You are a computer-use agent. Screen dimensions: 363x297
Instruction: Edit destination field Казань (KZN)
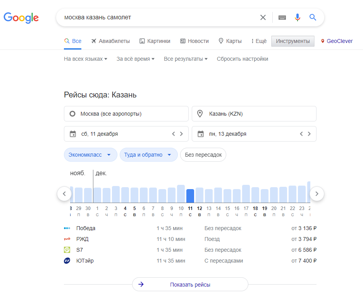tap(254, 114)
